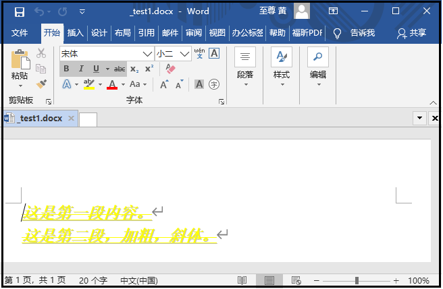
Task: Open the 福昕PDF ribbon tab
Action: (307, 33)
